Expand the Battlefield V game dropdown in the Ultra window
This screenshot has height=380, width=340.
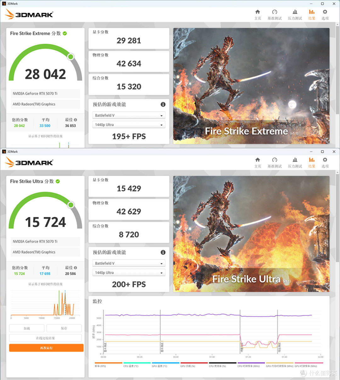[129, 264]
